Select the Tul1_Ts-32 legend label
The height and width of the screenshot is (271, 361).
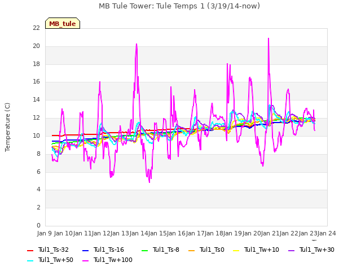click(54, 250)
